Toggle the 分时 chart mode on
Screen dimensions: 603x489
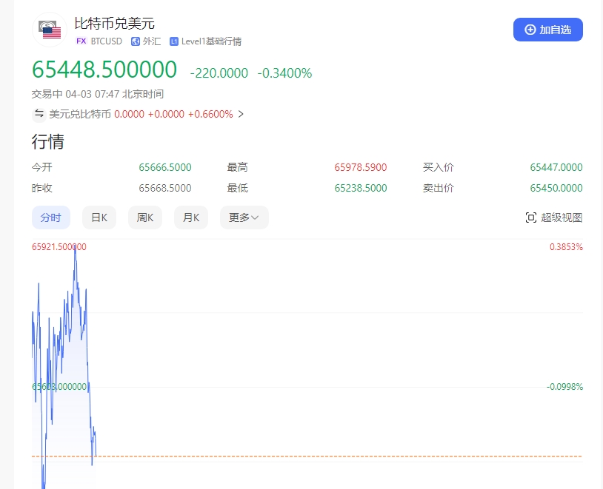coord(50,217)
